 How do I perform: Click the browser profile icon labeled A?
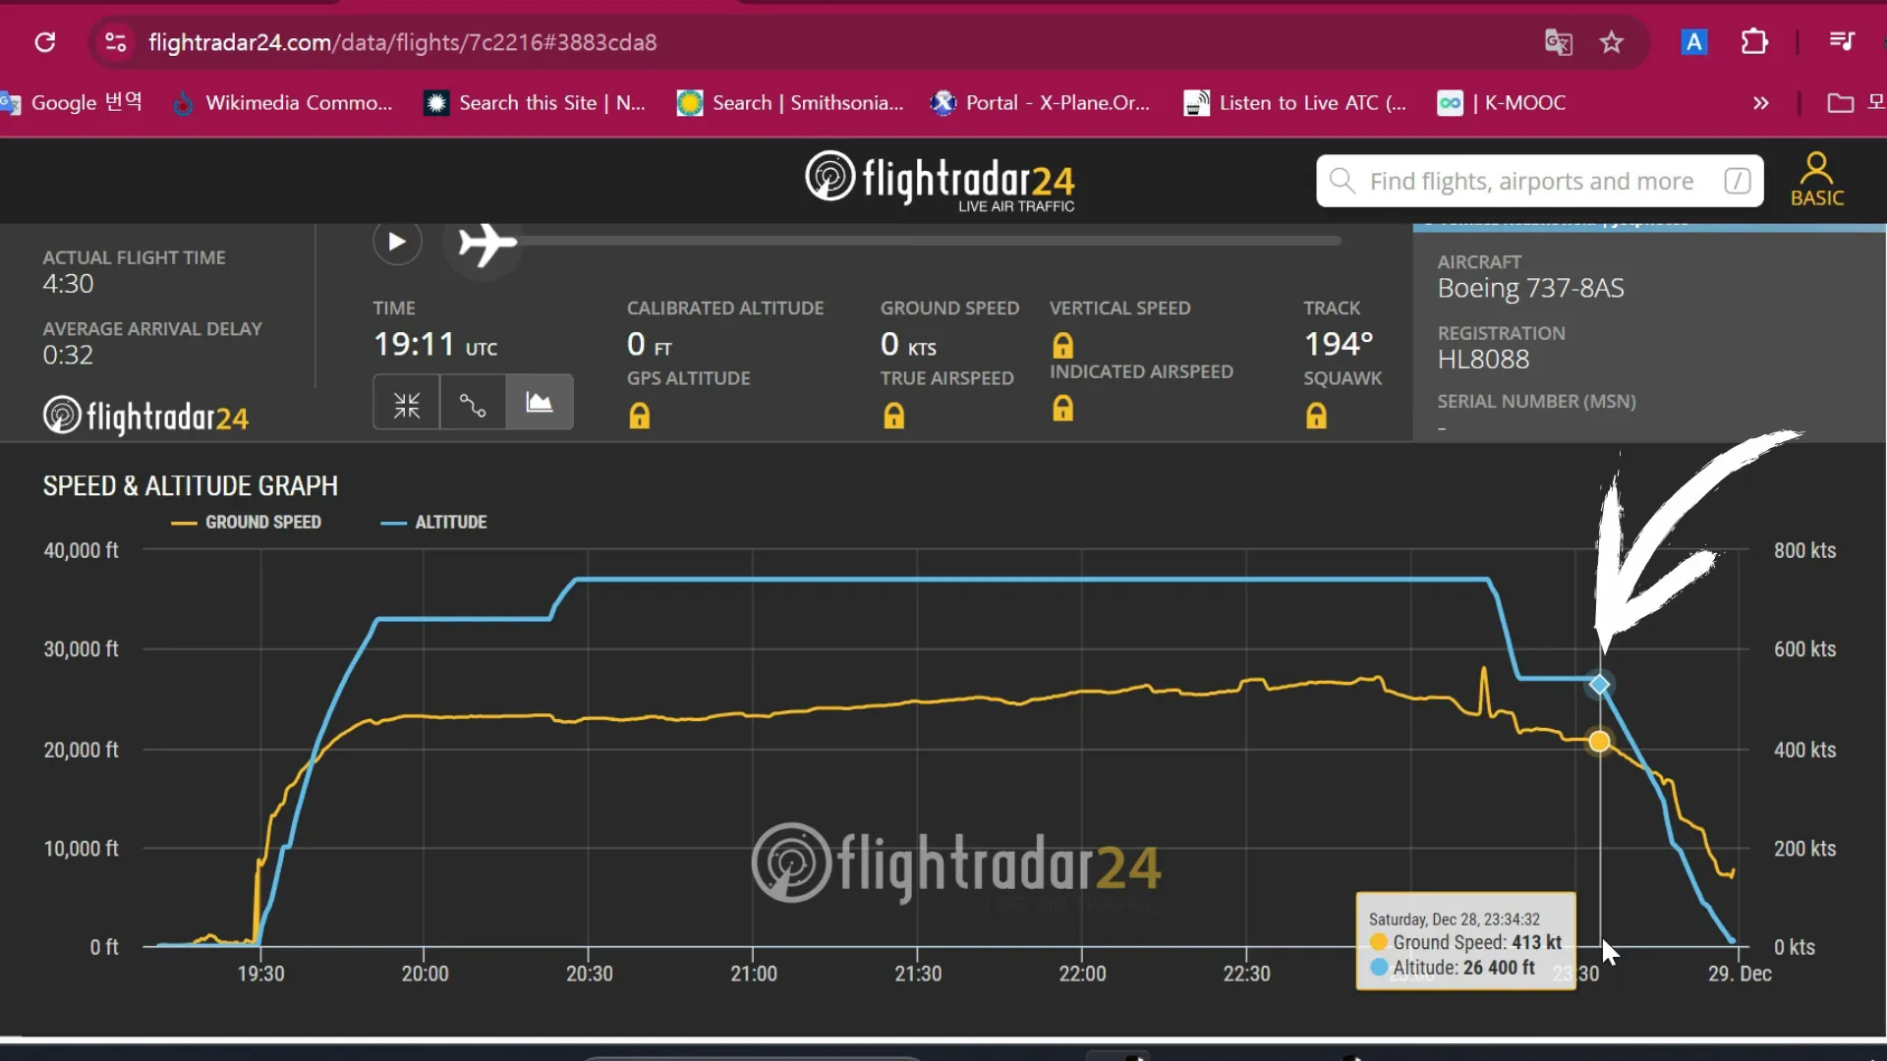(1694, 41)
